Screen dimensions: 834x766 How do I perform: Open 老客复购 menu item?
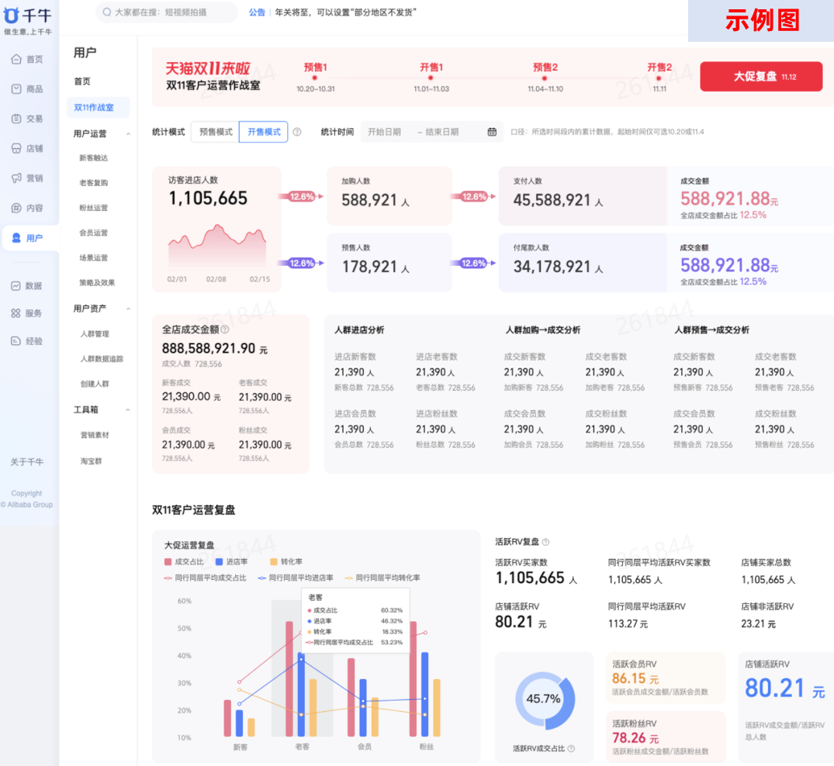94,183
